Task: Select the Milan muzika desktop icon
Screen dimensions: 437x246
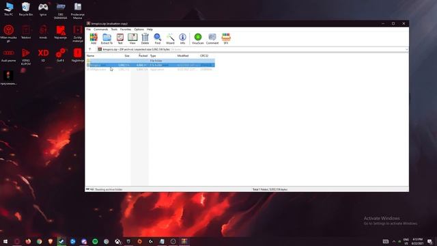Action: [x=8, y=33]
